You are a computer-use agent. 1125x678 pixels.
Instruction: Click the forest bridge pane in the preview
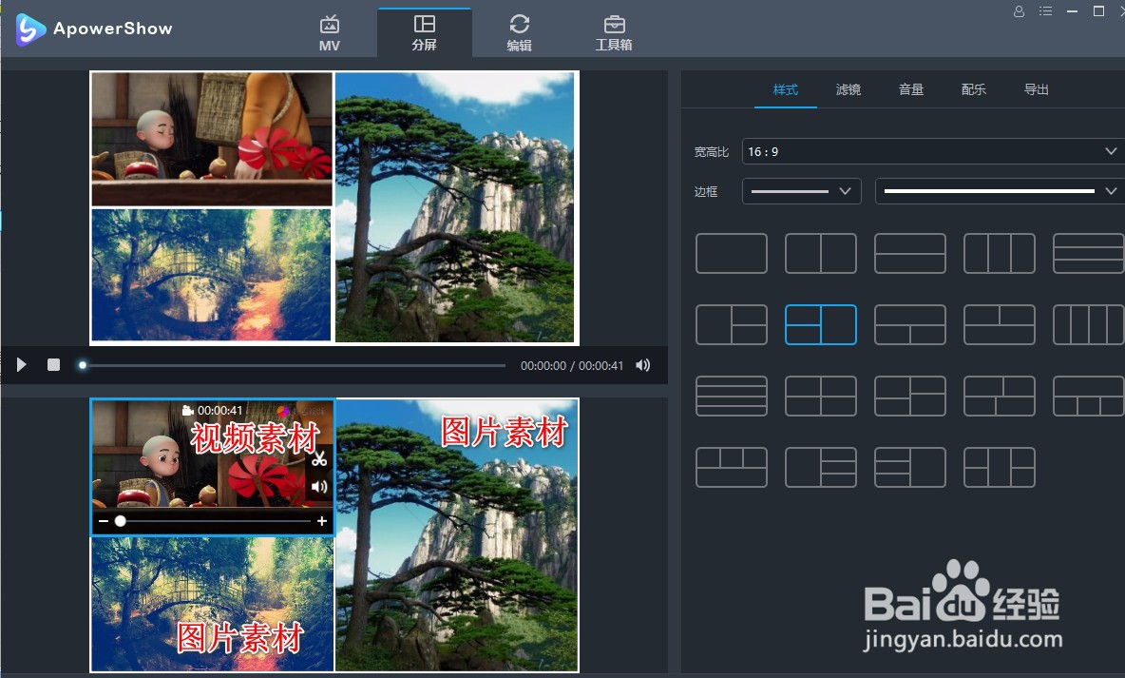(212, 275)
